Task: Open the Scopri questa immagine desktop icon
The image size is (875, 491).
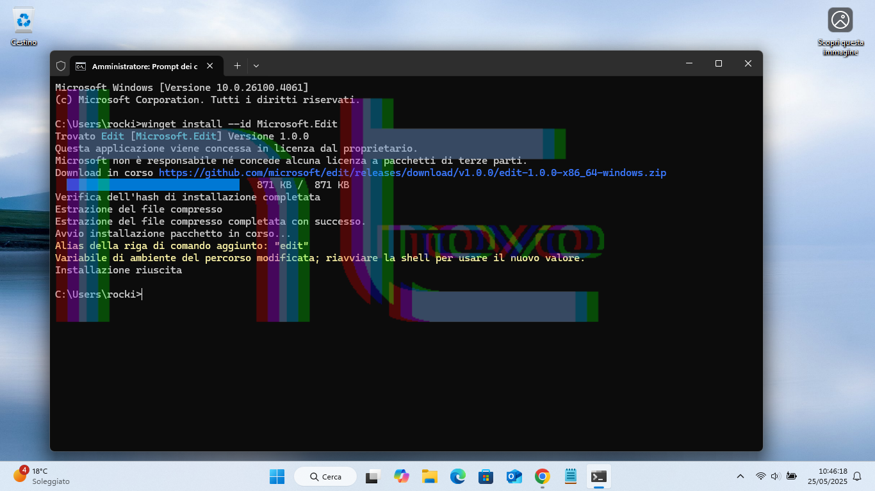Action: pos(840,32)
